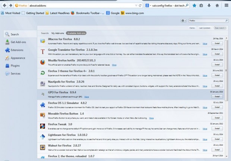Open the URL history dropdown arrow

(x=136, y=6)
